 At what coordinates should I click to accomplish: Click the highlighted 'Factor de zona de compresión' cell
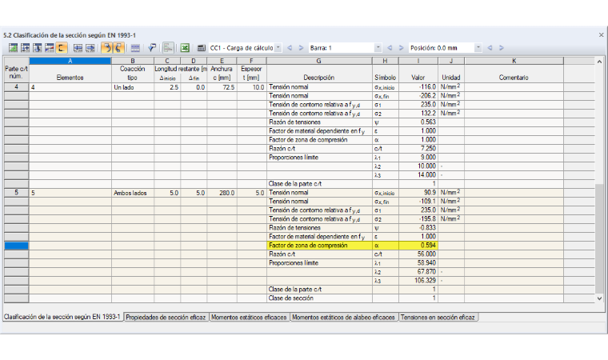click(319, 246)
